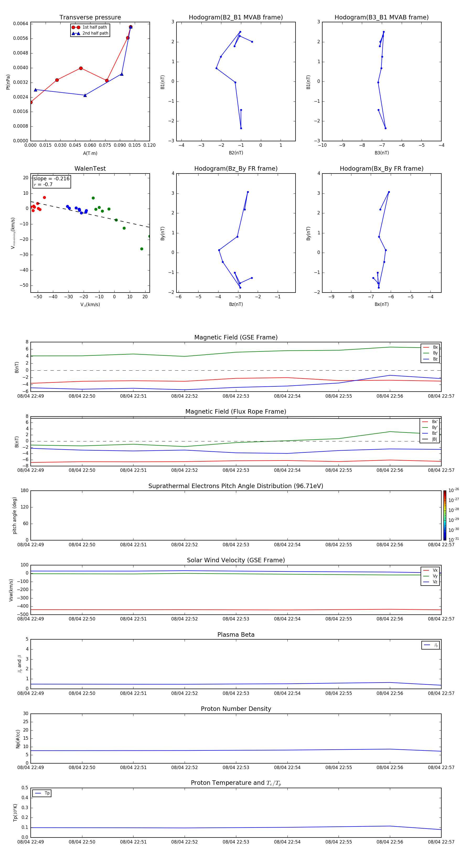Click the 'Proton Number Density' panel title
The image size is (472, 865).
(236, 709)
